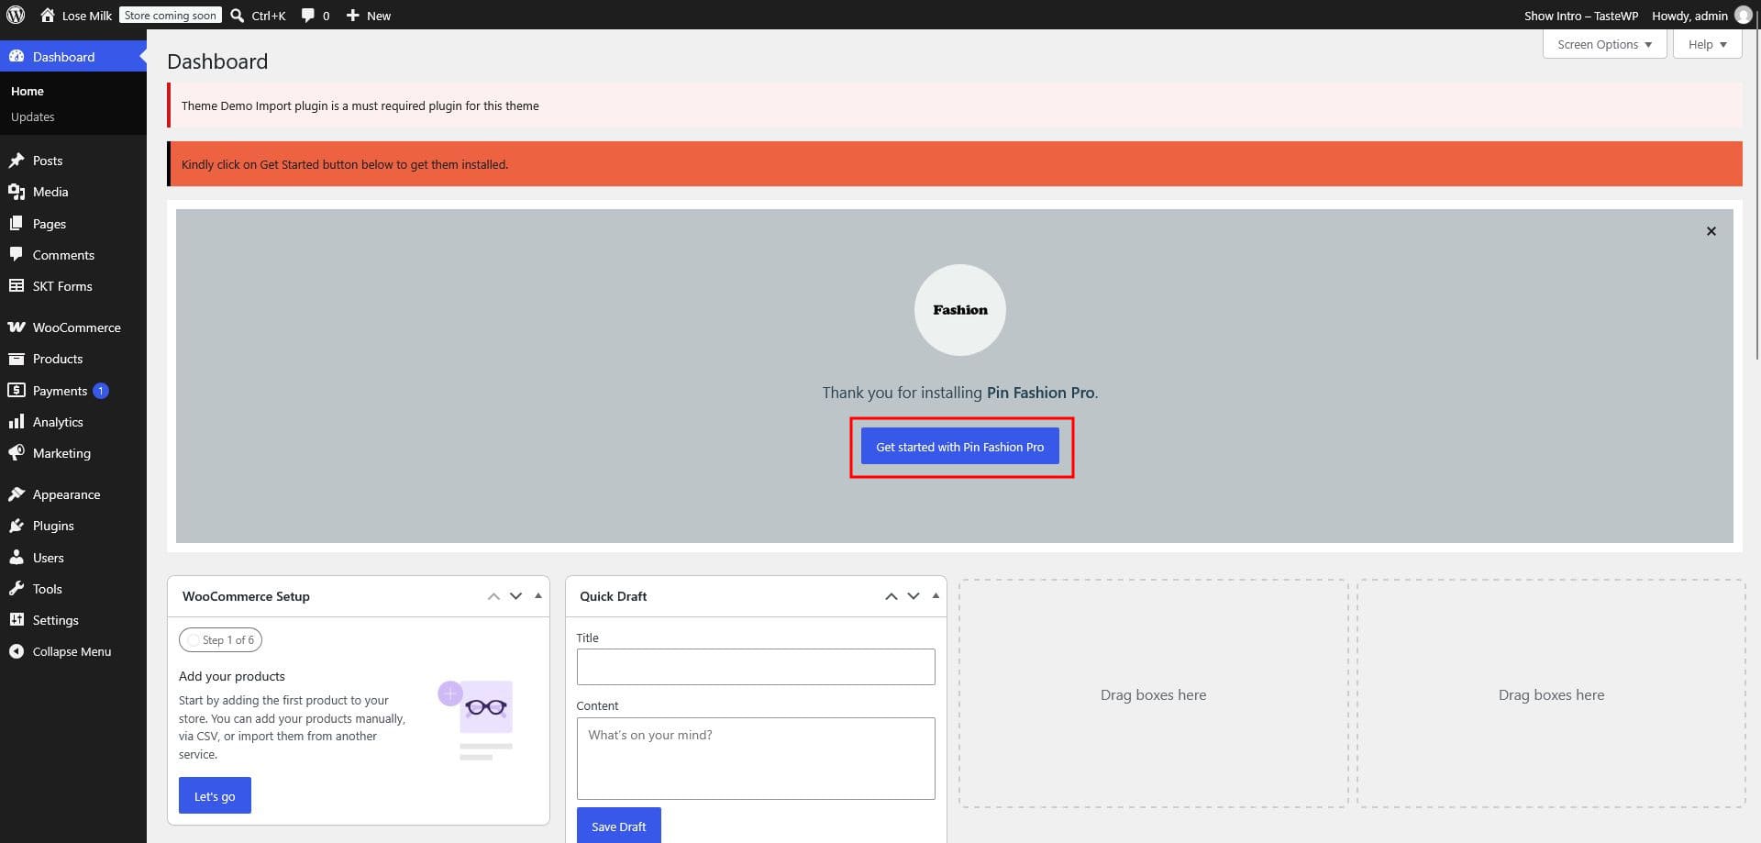Image resolution: width=1761 pixels, height=843 pixels.
Task: Click the Save Draft button
Action: [x=618, y=826]
